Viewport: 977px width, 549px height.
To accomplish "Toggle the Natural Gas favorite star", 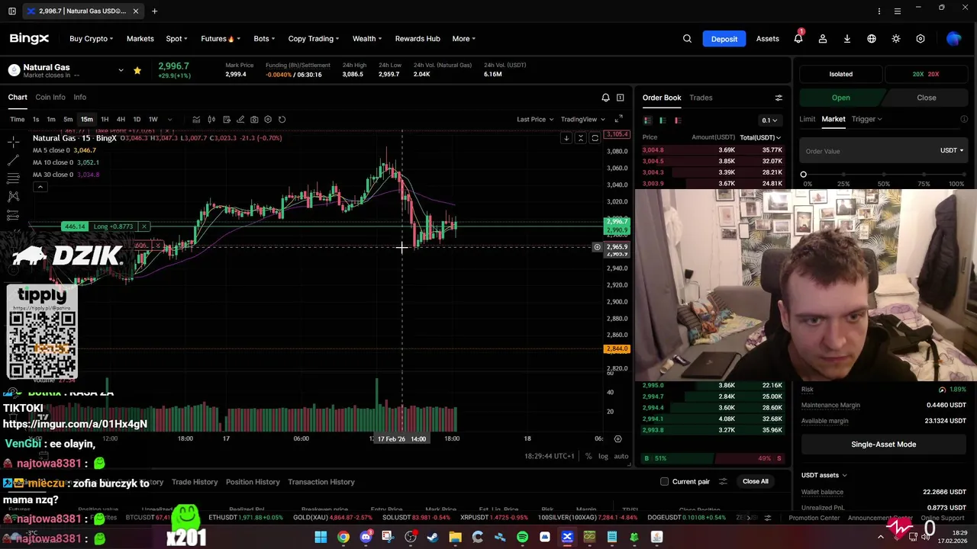I will [x=137, y=70].
